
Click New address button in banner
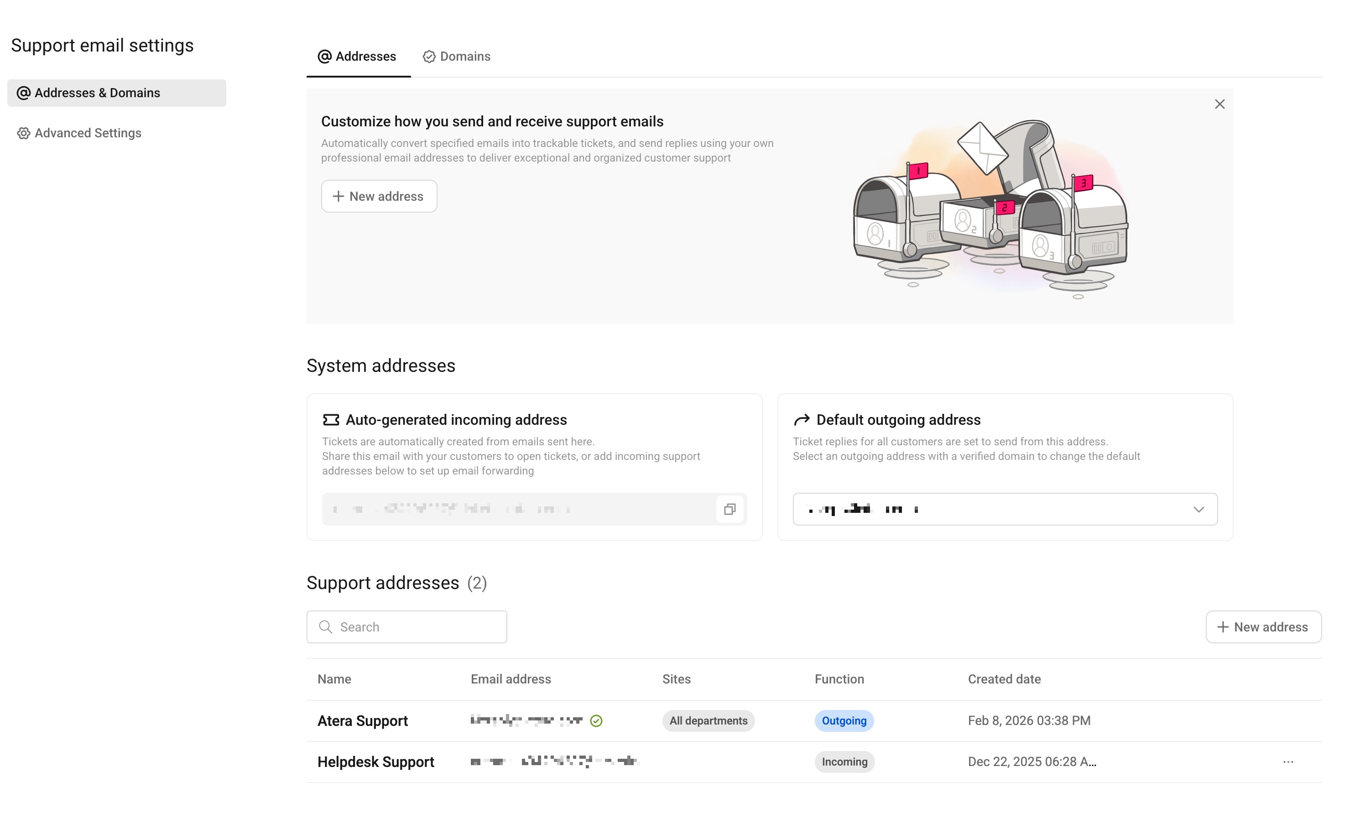[x=379, y=196]
